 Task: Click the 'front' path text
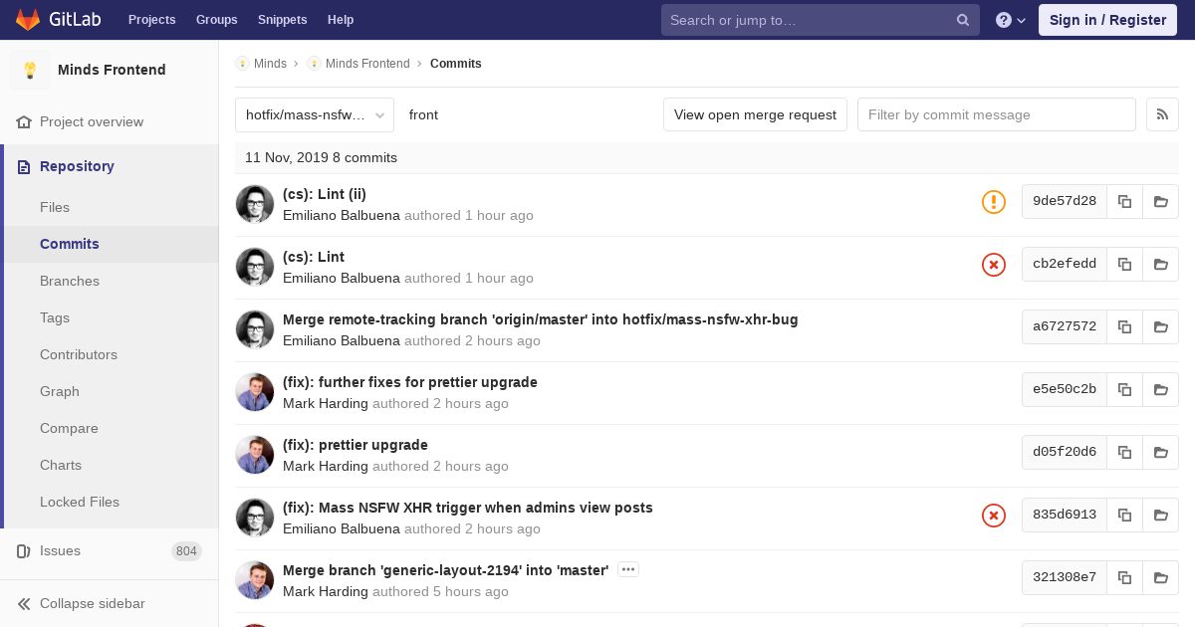click(x=423, y=114)
